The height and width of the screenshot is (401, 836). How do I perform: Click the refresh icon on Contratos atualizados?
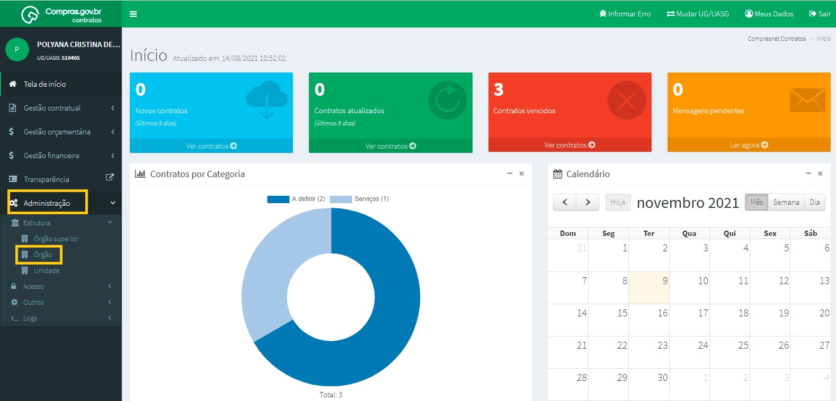tap(448, 100)
